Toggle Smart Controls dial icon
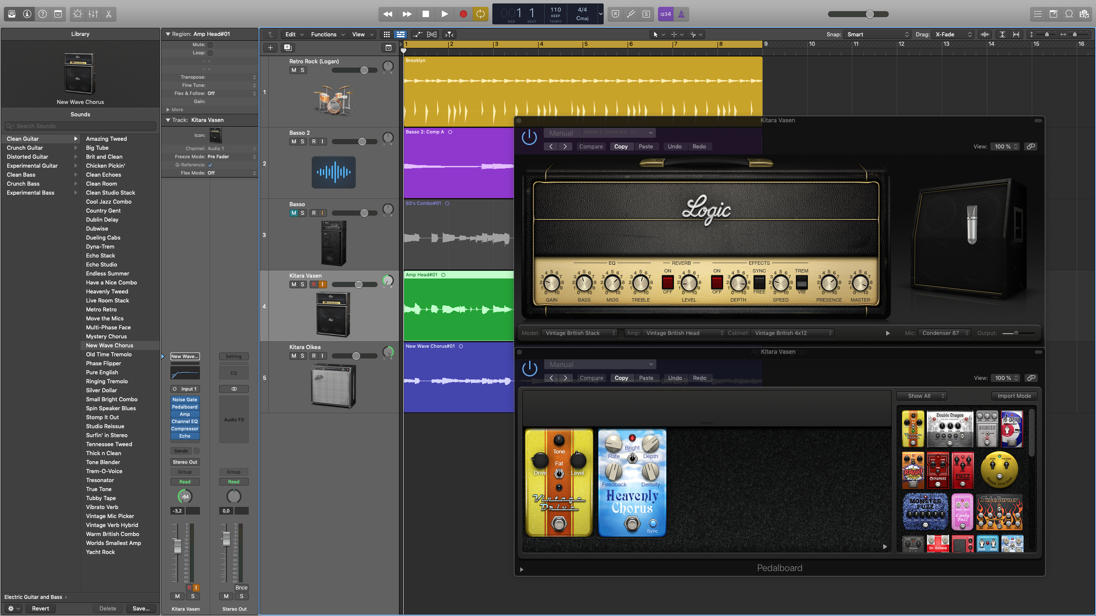 [x=77, y=14]
